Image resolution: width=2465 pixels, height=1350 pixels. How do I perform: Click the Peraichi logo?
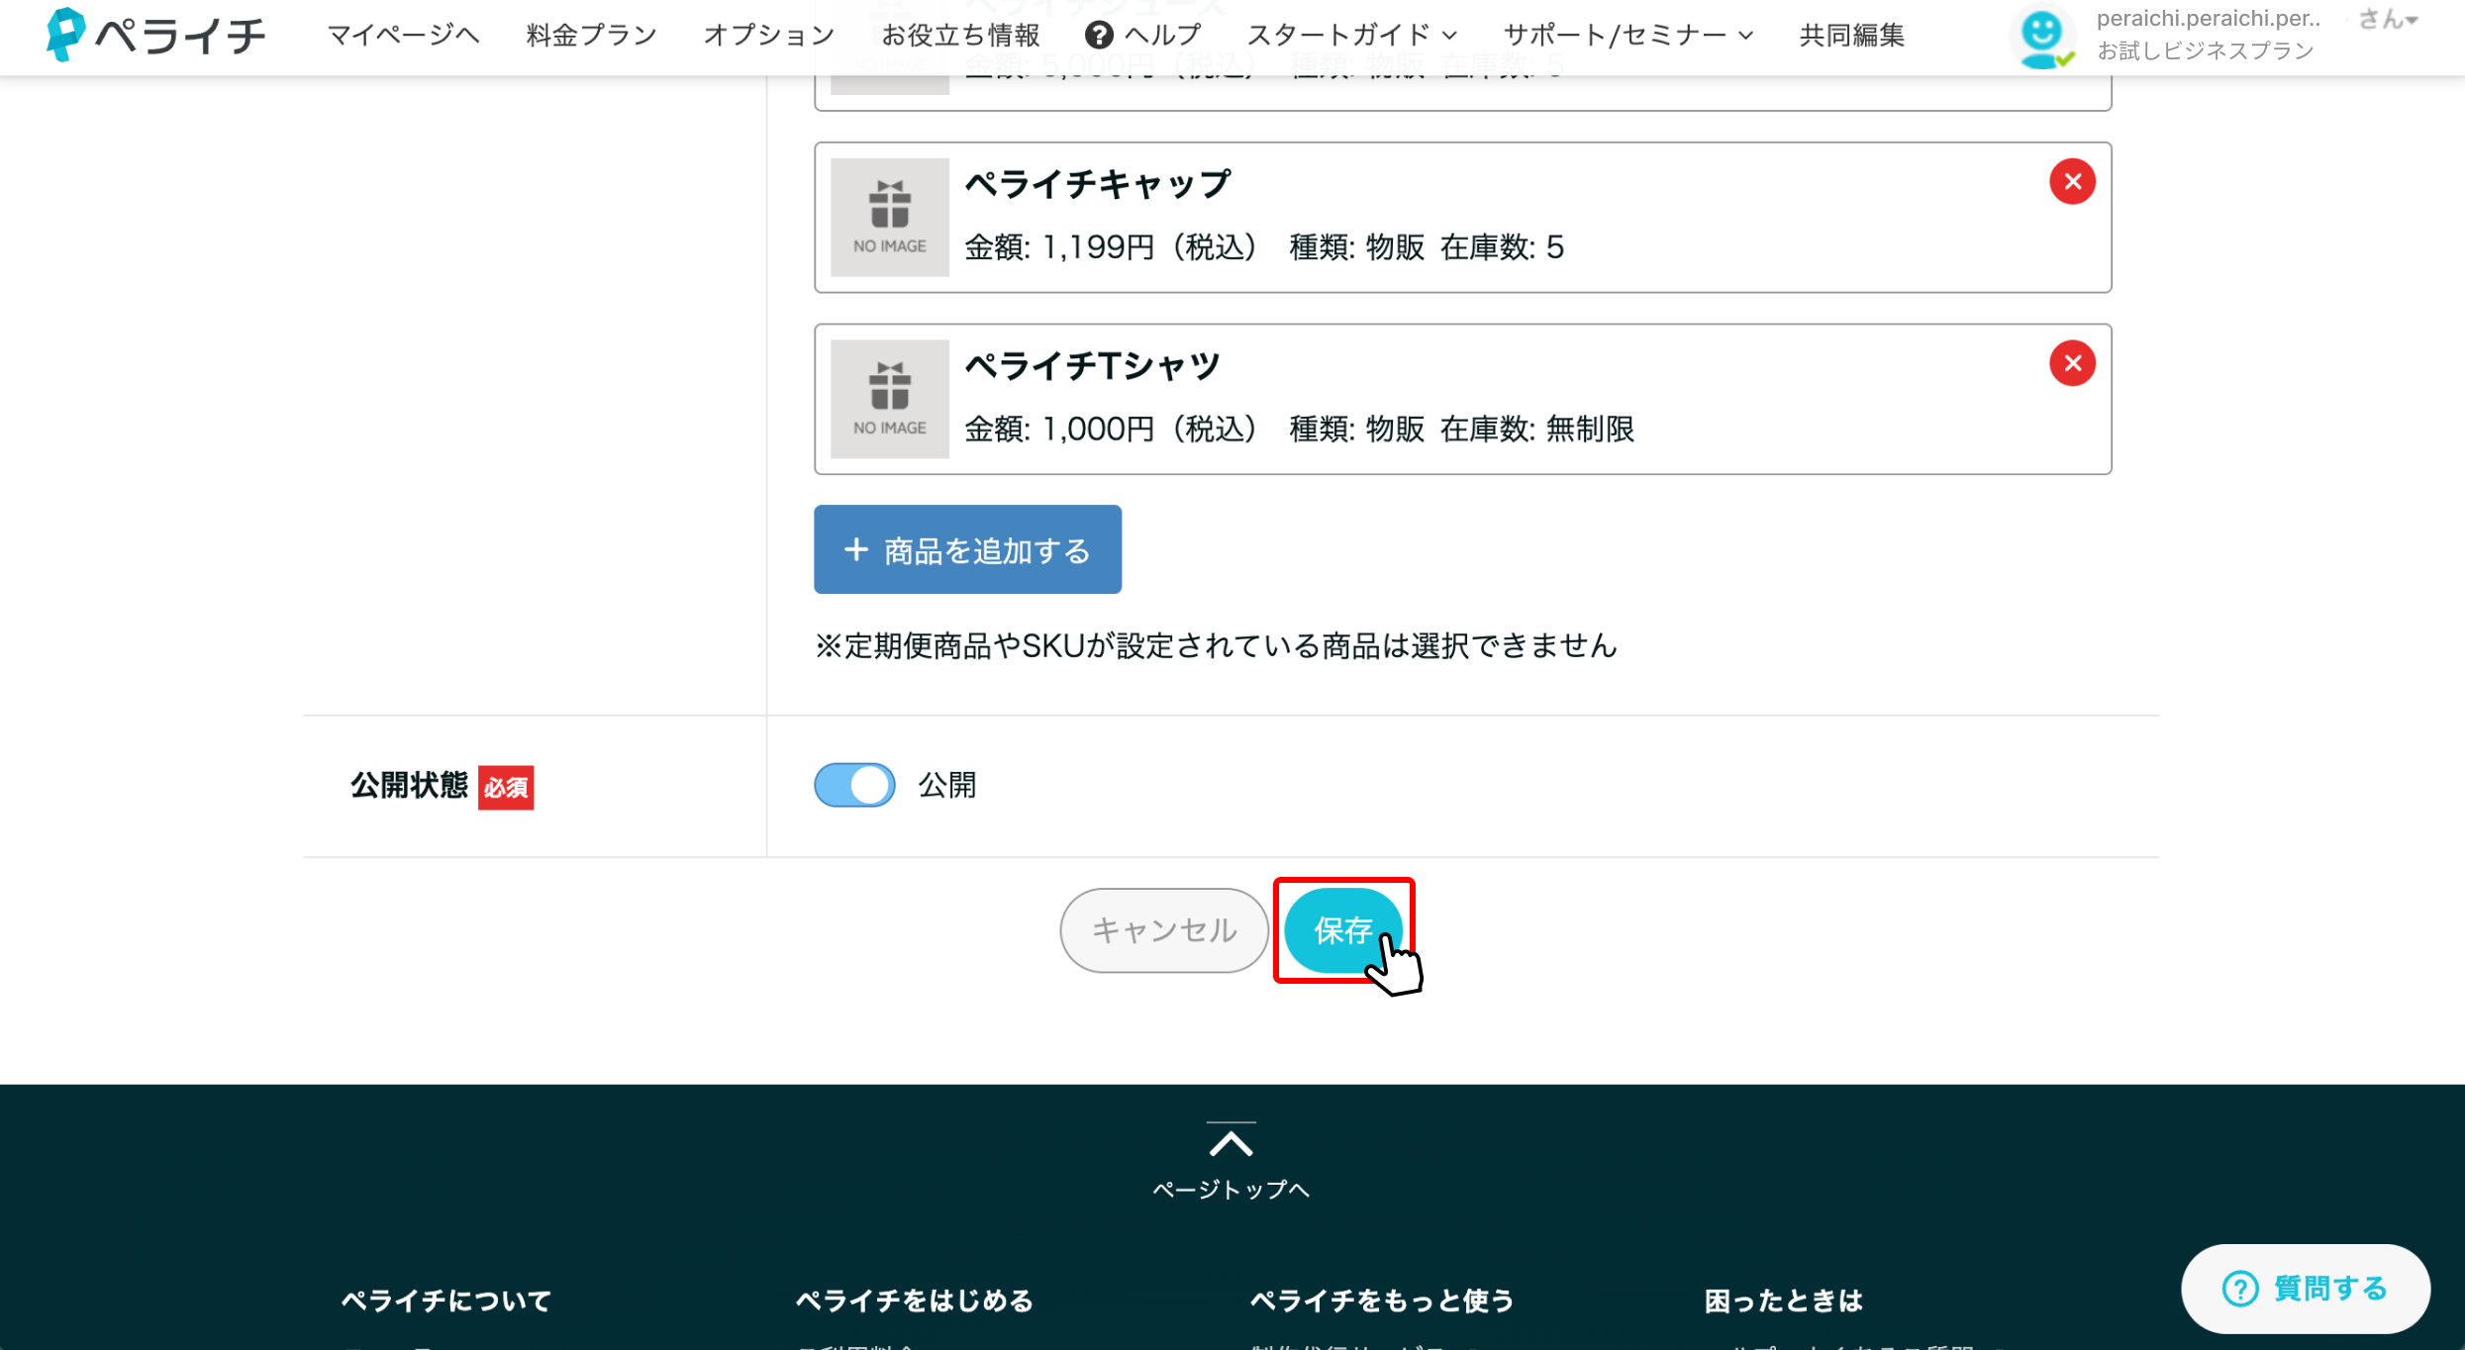[x=155, y=35]
